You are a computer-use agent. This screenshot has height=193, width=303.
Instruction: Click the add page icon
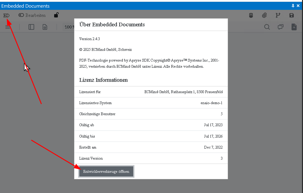pyautogui.click(x=294, y=27)
